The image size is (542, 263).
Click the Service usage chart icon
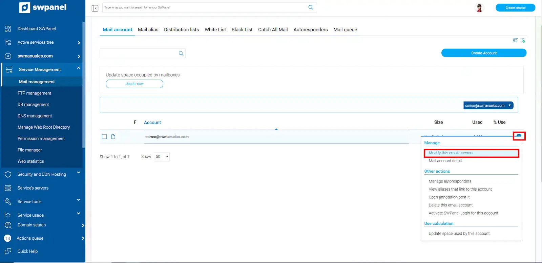pos(8,215)
